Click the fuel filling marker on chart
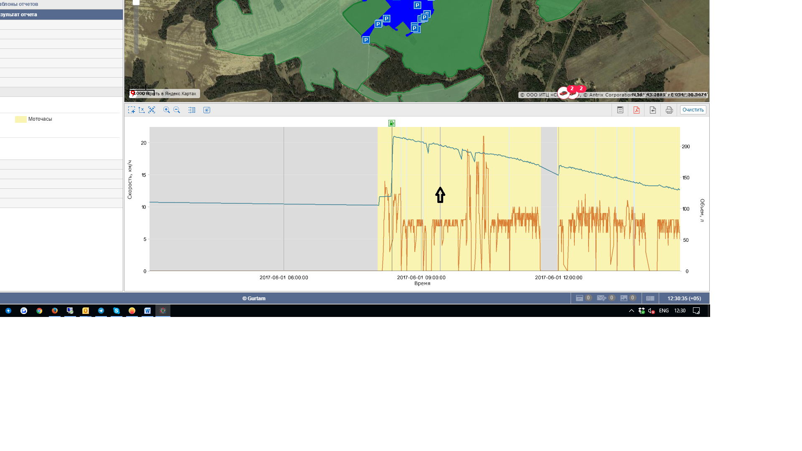802x451 pixels. (x=391, y=123)
